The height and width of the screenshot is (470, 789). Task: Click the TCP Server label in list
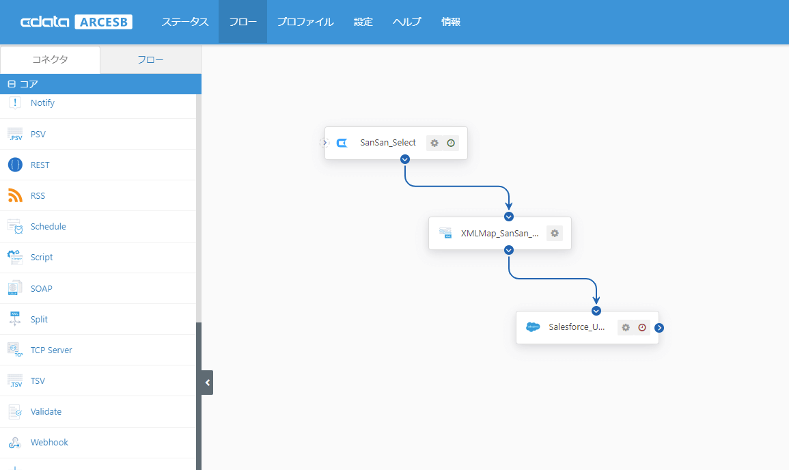51,350
